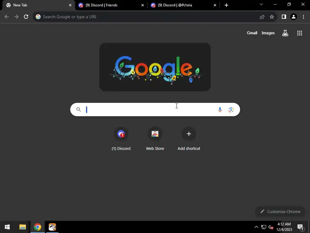Share this page icon in address bar
The width and height of the screenshot is (310, 233).
pos(262,17)
